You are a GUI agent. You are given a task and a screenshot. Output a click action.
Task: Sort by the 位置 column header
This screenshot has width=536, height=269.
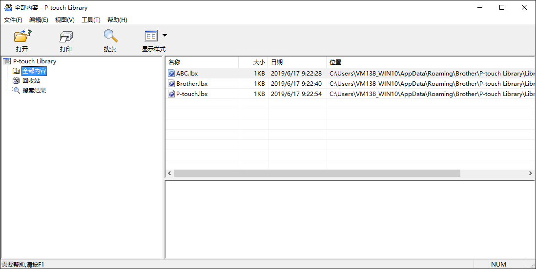click(x=431, y=62)
